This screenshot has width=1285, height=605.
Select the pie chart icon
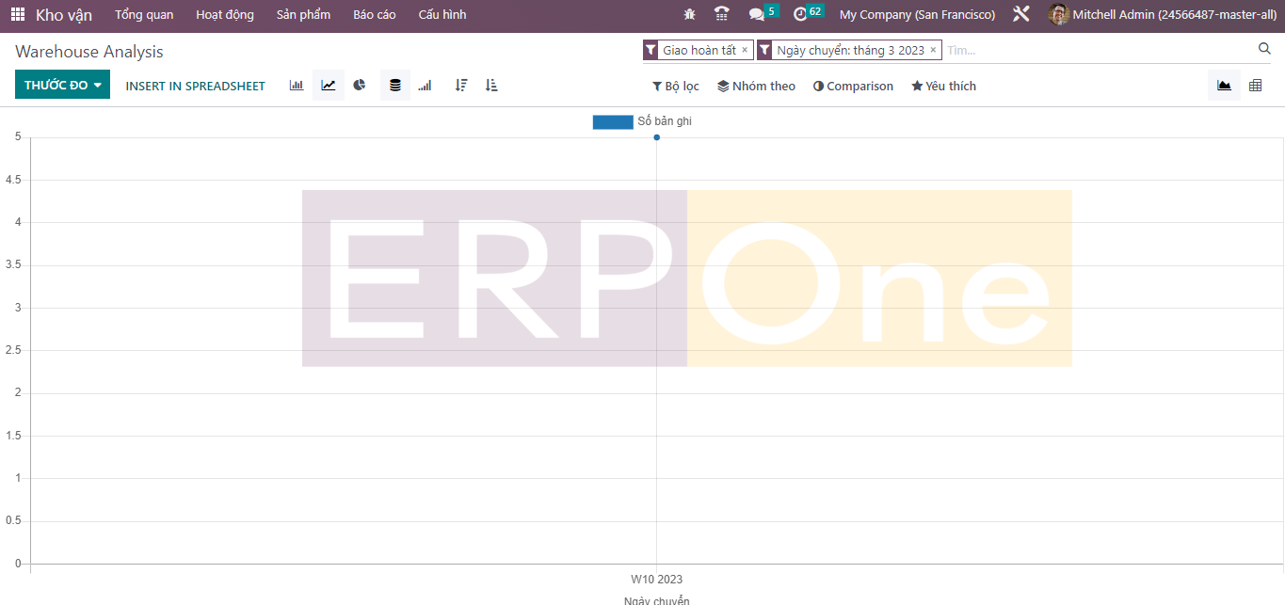click(x=360, y=86)
